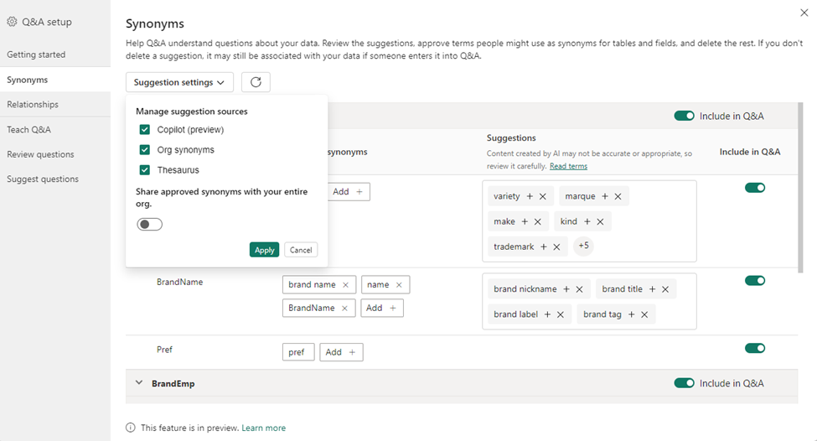This screenshot has height=441, width=817.
Task: Click the Apply button
Action: click(x=264, y=250)
